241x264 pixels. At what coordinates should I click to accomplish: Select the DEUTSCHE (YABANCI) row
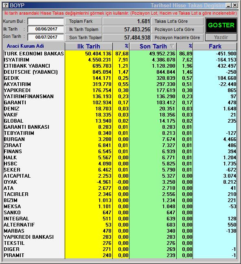click(120, 72)
